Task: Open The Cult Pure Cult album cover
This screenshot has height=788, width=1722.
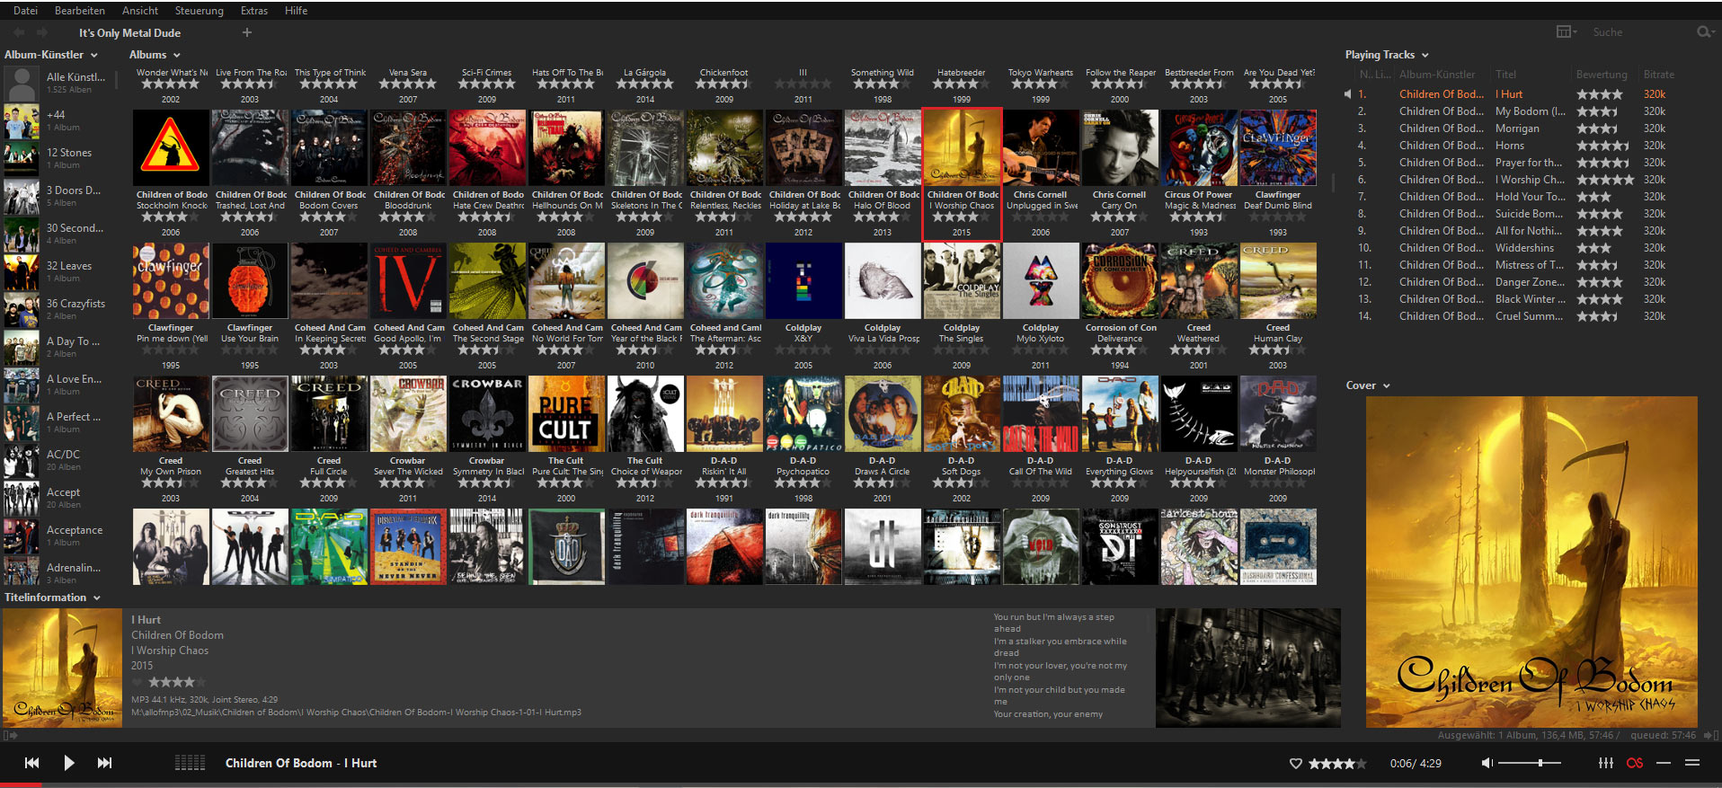Action: 566,414
